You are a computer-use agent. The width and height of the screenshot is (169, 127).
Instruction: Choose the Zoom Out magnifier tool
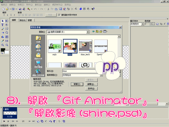pyautogui.click(x=7, y=45)
